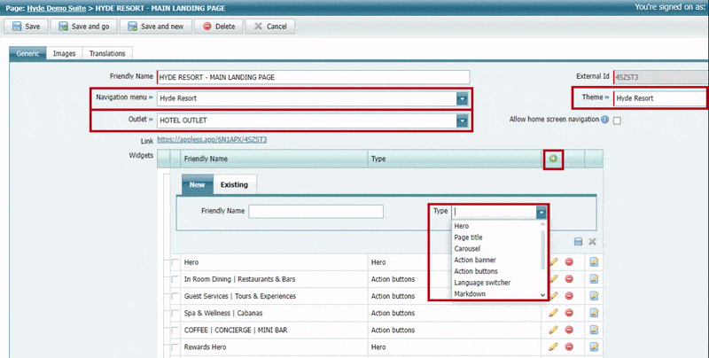Open detail editor for Spa & Wellness row
The height and width of the screenshot is (358, 709).
[x=594, y=313]
